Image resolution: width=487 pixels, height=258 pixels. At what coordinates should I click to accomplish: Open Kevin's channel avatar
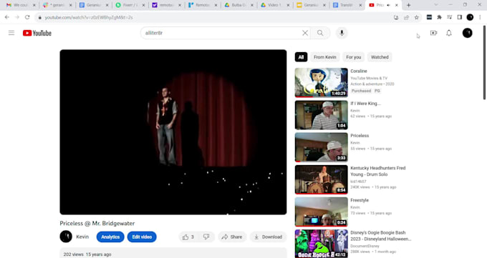pos(66,237)
